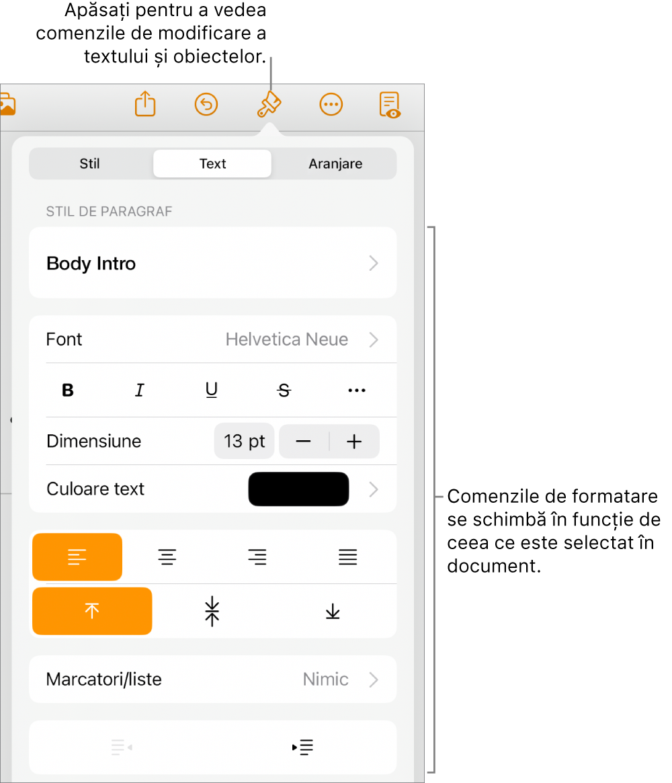Tap the document view options icon
The height and width of the screenshot is (783, 672).
click(x=390, y=105)
